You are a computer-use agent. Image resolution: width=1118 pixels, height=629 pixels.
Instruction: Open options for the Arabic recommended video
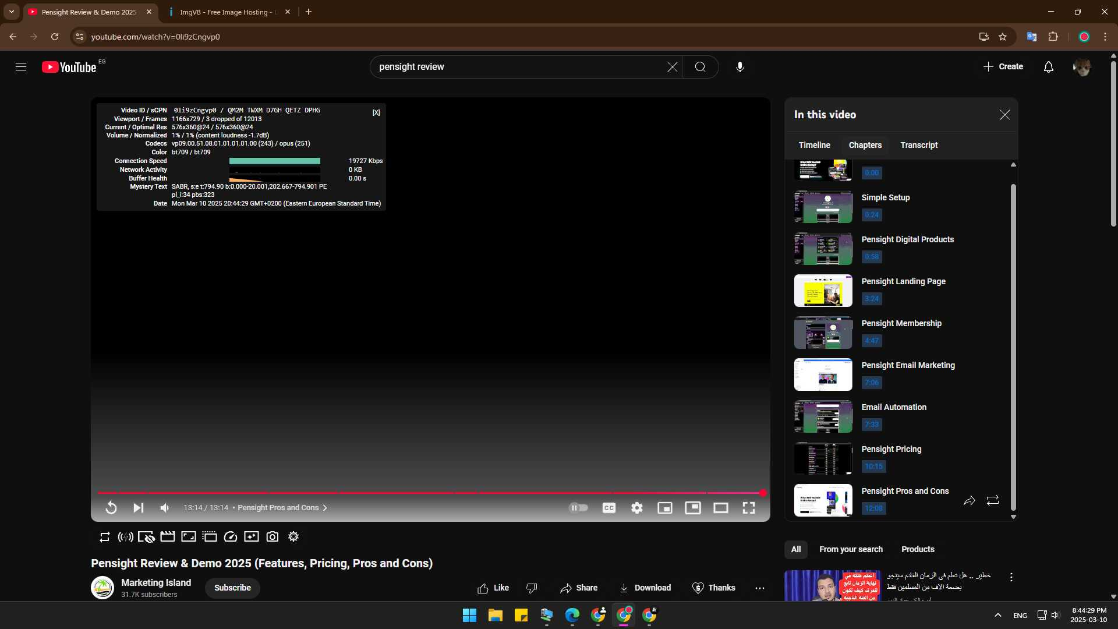click(1011, 577)
